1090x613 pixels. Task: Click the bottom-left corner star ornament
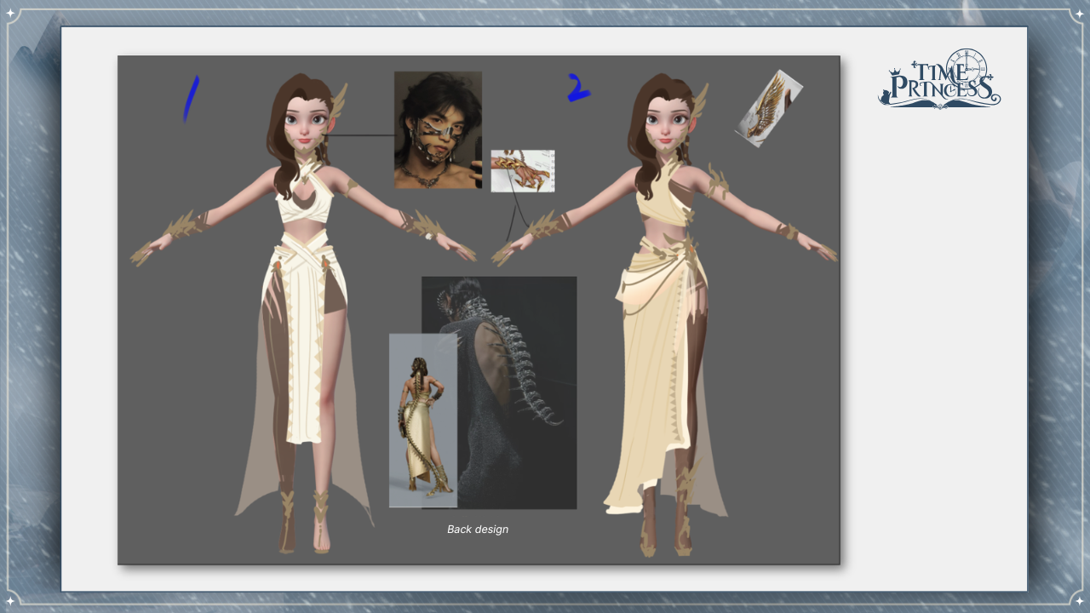pyautogui.click(x=11, y=601)
